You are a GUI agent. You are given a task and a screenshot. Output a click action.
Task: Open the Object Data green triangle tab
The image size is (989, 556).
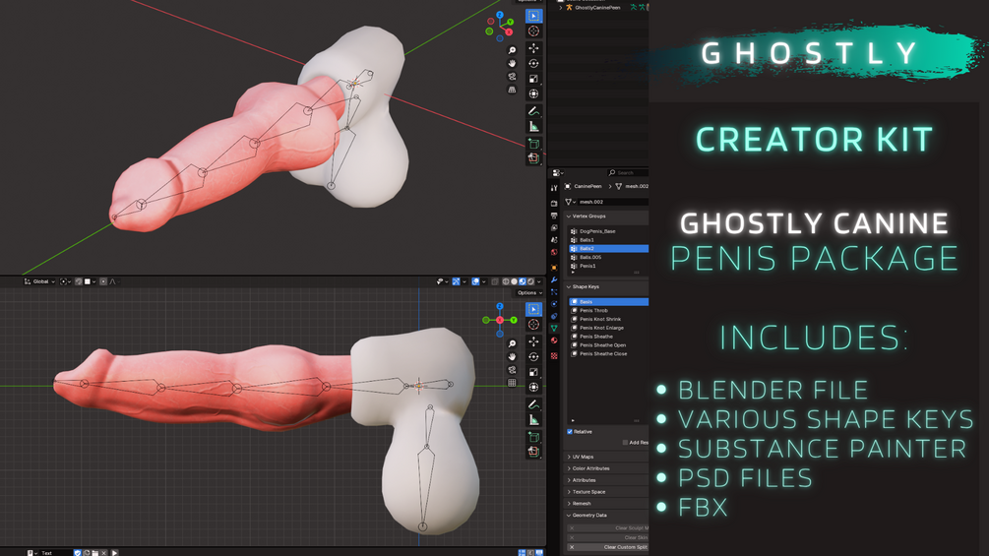coord(554,329)
